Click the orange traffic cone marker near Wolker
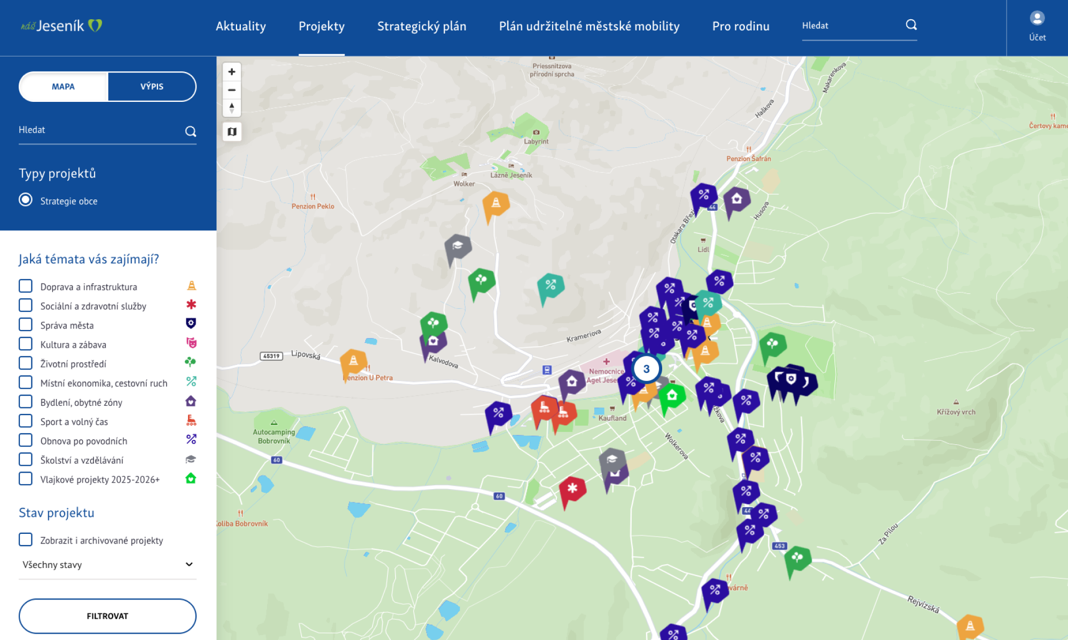Viewport: 1068px width, 640px height. (496, 204)
